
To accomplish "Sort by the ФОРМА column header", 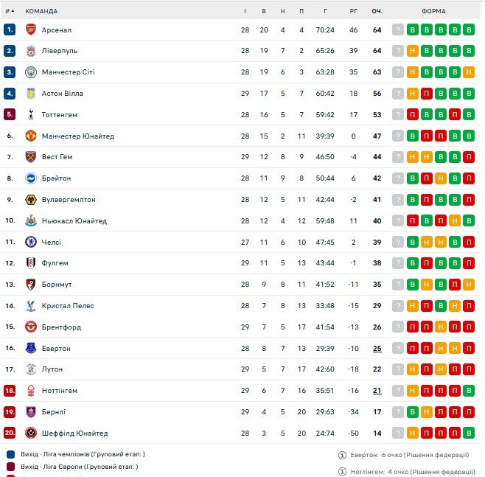I will pyautogui.click(x=433, y=11).
